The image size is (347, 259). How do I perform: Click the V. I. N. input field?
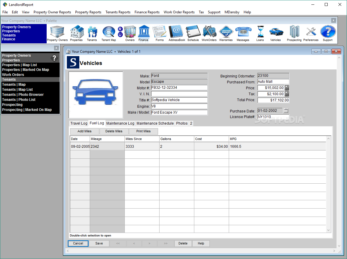pos(179,94)
